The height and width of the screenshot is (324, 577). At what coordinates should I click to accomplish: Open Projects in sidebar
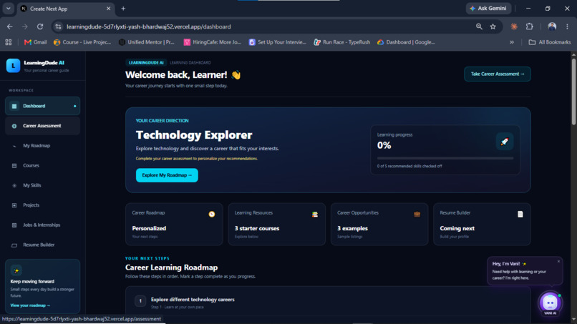(x=42, y=205)
